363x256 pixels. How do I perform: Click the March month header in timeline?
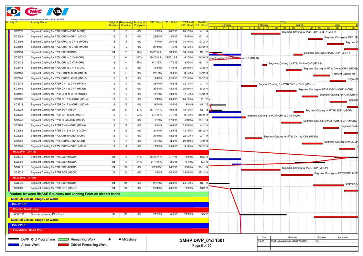[x=300, y=25]
